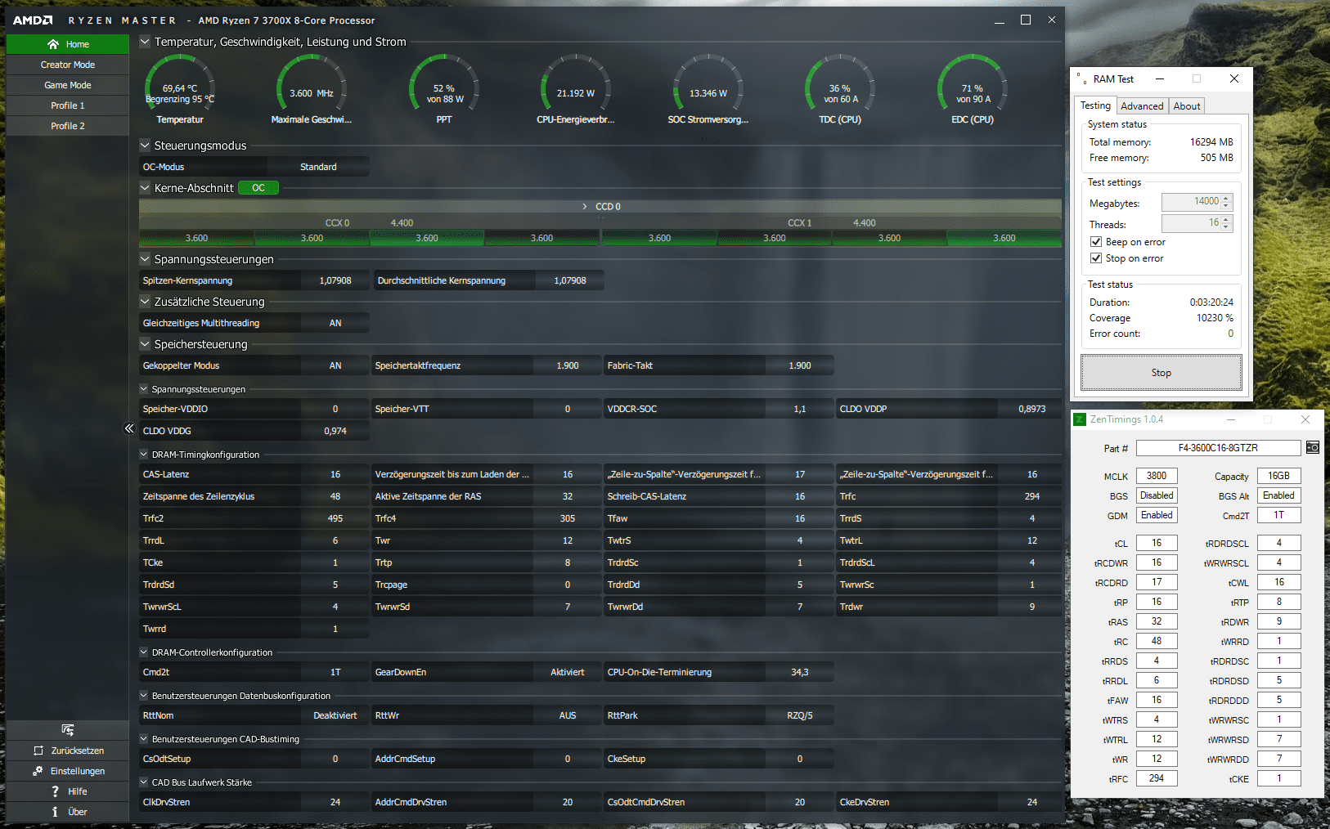
Task: Click the Cmd2t 1T value in Ryzen Master
Action: [x=335, y=672]
